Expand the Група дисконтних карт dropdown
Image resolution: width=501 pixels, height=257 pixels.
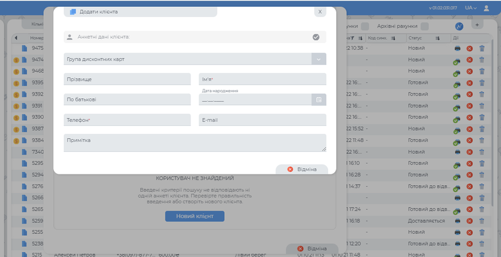click(319, 59)
